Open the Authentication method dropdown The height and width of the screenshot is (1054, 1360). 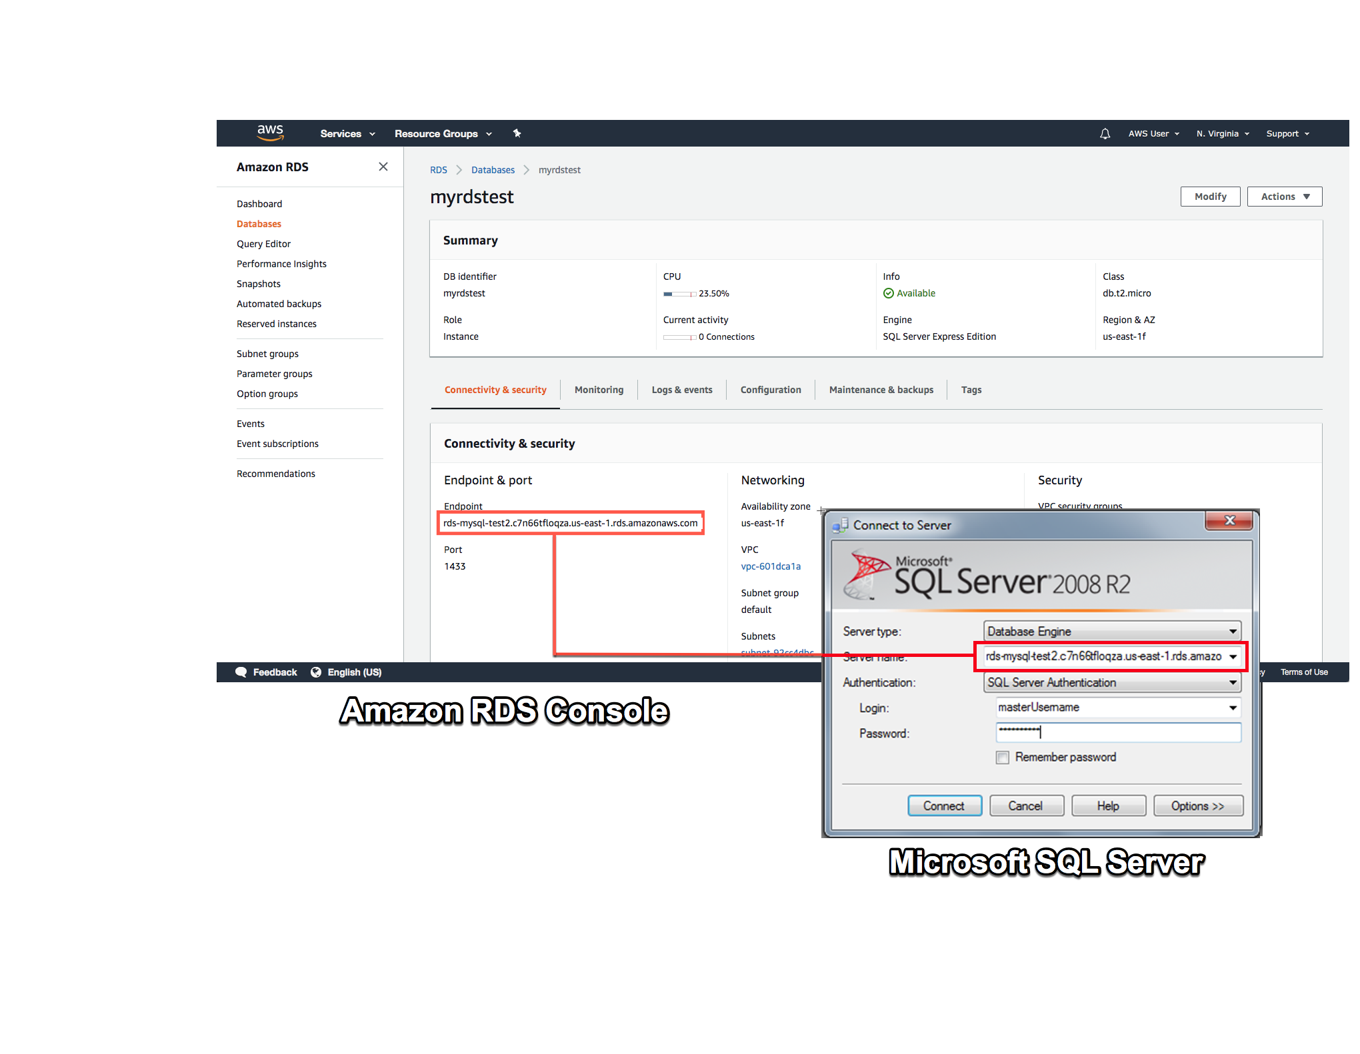tap(1233, 682)
